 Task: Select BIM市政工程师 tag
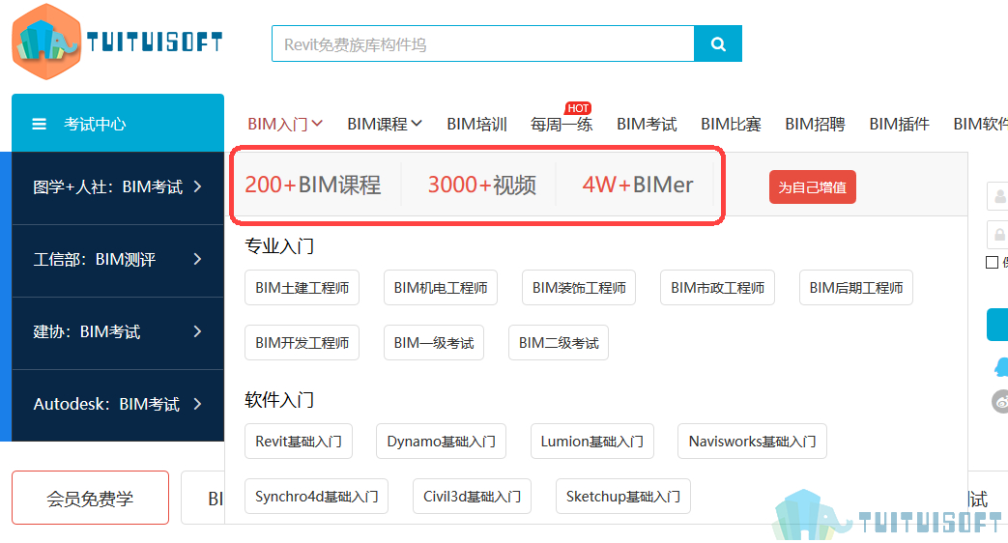(x=717, y=287)
